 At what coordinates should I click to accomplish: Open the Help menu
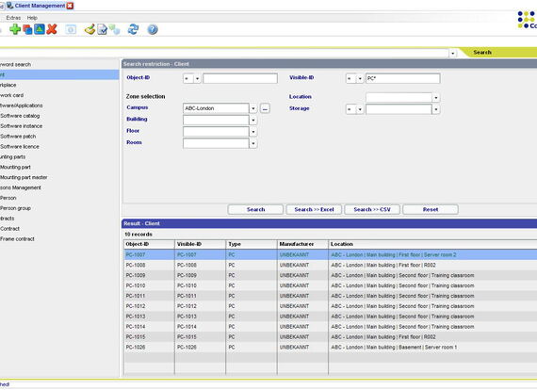pyautogui.click(x=32, y=18)
